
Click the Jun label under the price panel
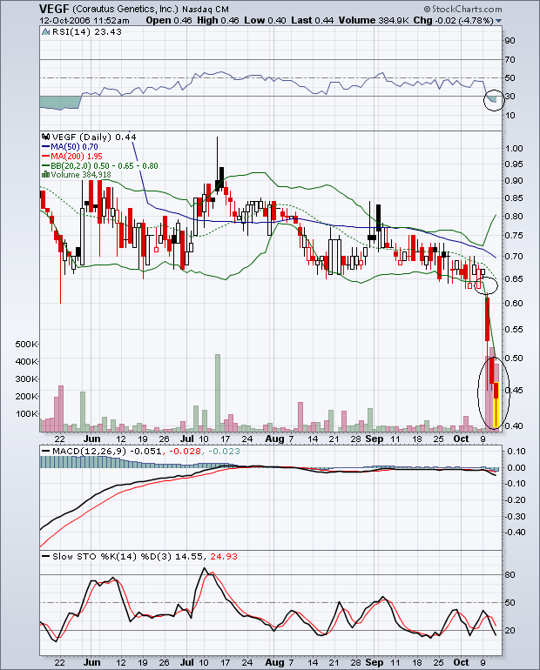click(x=92, y=439)
